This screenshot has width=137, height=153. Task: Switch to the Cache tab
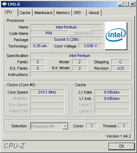tap(25, 13)
